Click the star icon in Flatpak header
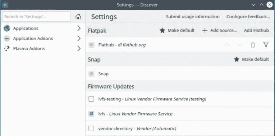This screenshot has width=275, height=136. 162,31
